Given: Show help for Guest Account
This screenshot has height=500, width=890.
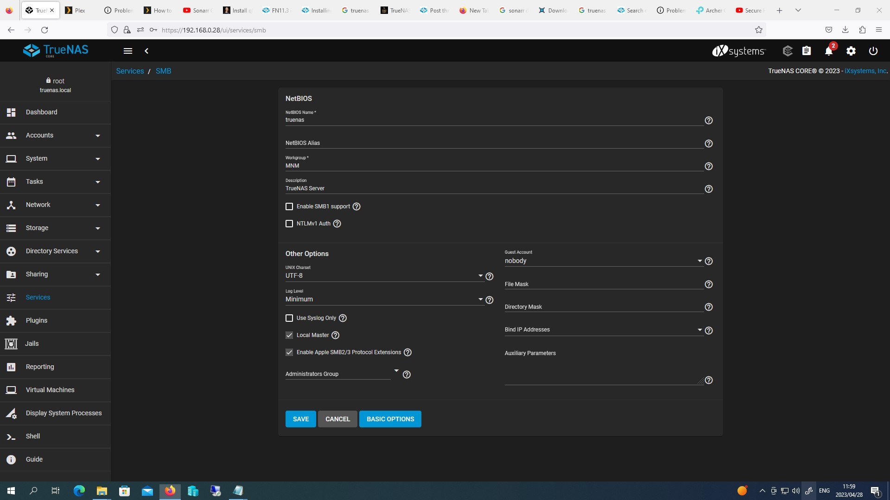Looking at the screenshot, I should pos(709,261).
